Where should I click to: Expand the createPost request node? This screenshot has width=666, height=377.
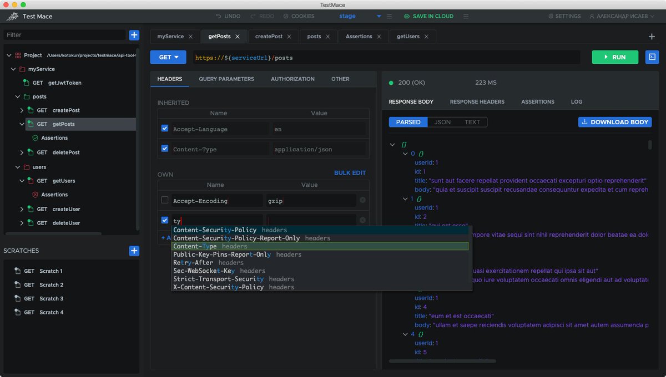click(22, 110)
